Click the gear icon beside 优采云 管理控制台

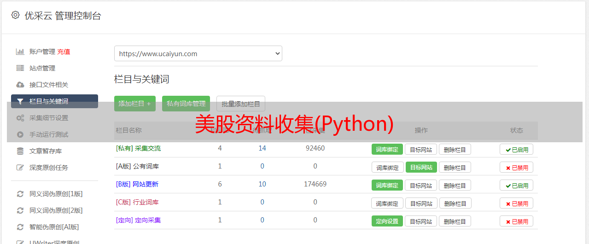tap(15, 15)
